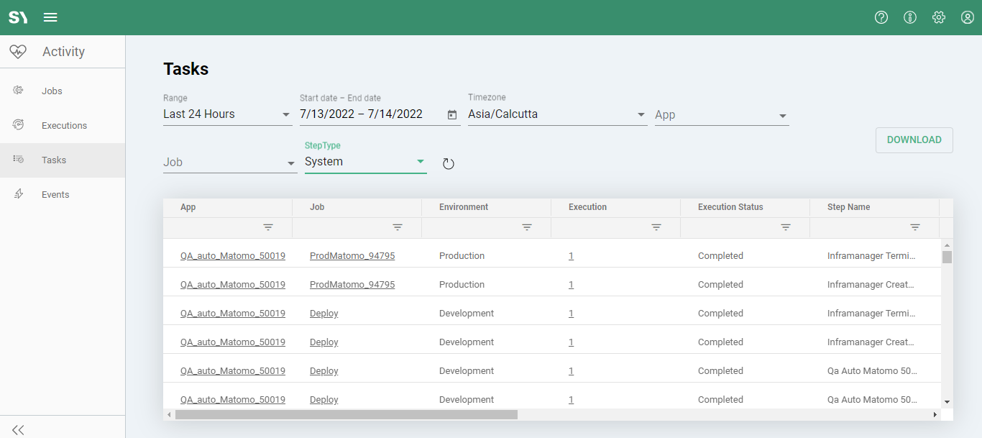This screenshot has height=438, width=982.
Task: Click the info icon in header
Action: pos(910,17)
